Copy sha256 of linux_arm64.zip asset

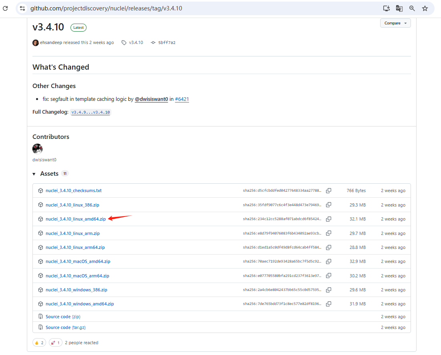coord(328,247)
